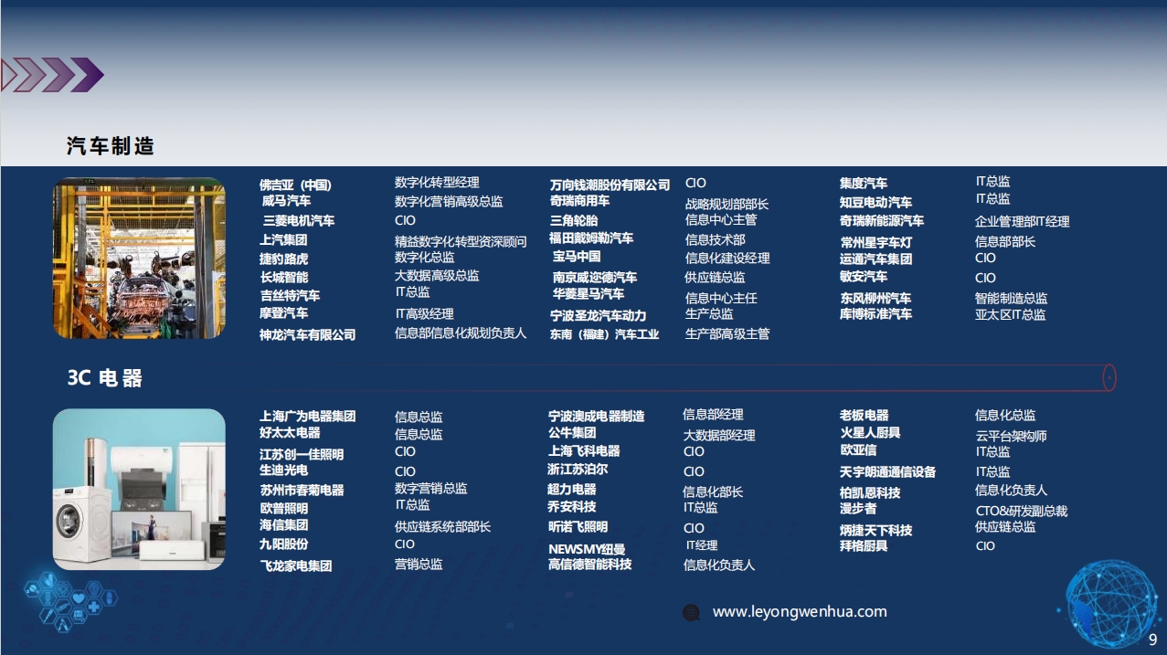The image size is (1167, 655).
Task: Click the hexagon icon cluster graphic
Action: 69,600
